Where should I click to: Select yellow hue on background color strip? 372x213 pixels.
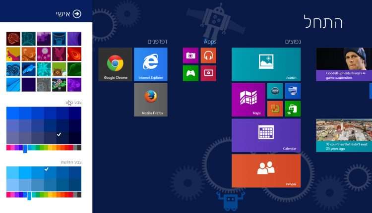point(50,148)
